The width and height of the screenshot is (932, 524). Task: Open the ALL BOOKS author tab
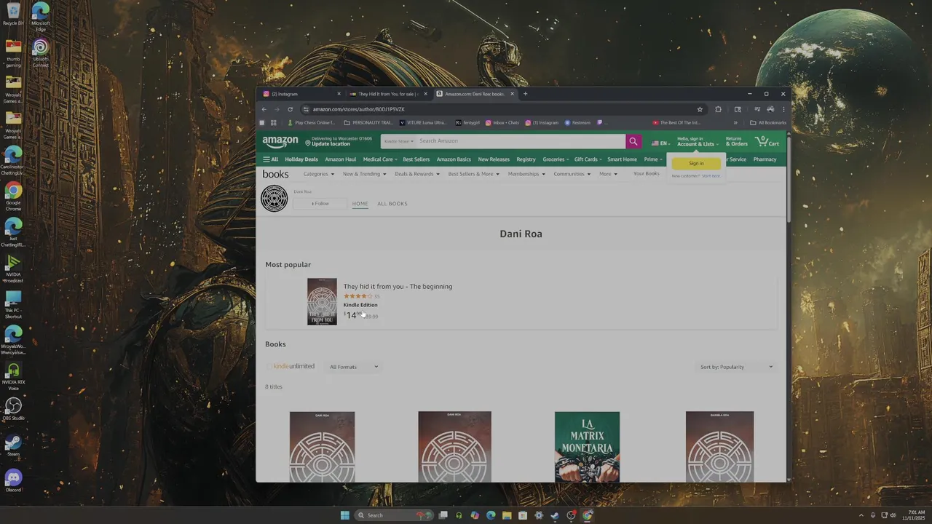392,204
